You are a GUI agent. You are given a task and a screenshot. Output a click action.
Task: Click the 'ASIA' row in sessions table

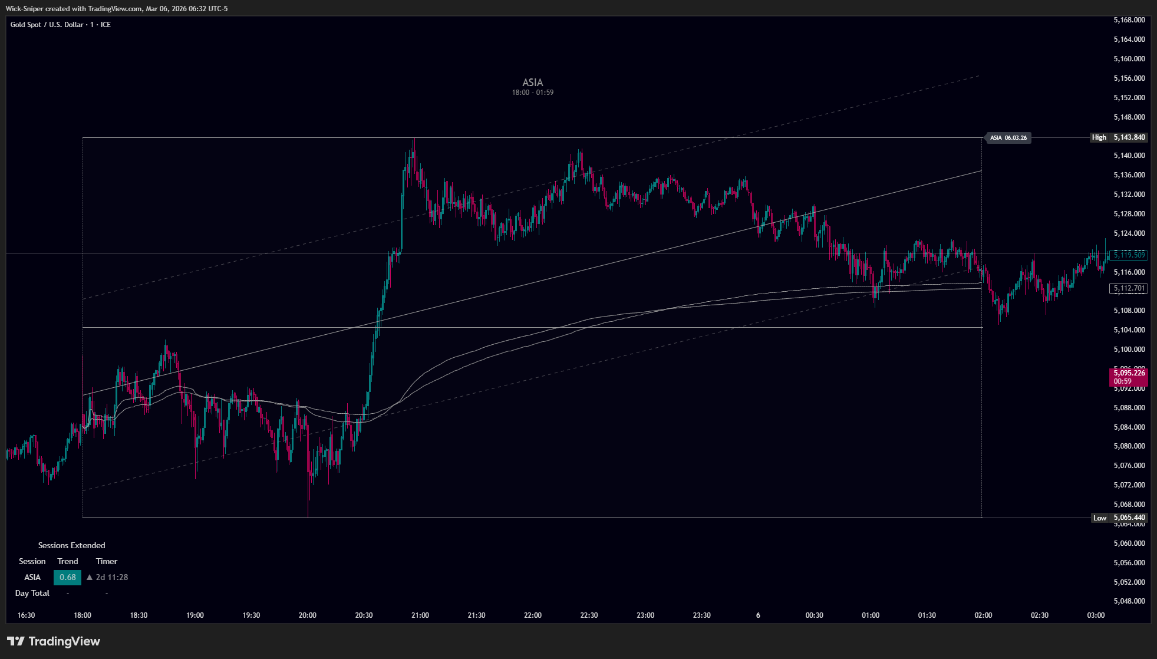coord(32,577)
